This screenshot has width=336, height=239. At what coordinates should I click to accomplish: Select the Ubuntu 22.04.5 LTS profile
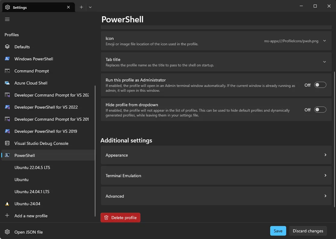tap(32, 167)
